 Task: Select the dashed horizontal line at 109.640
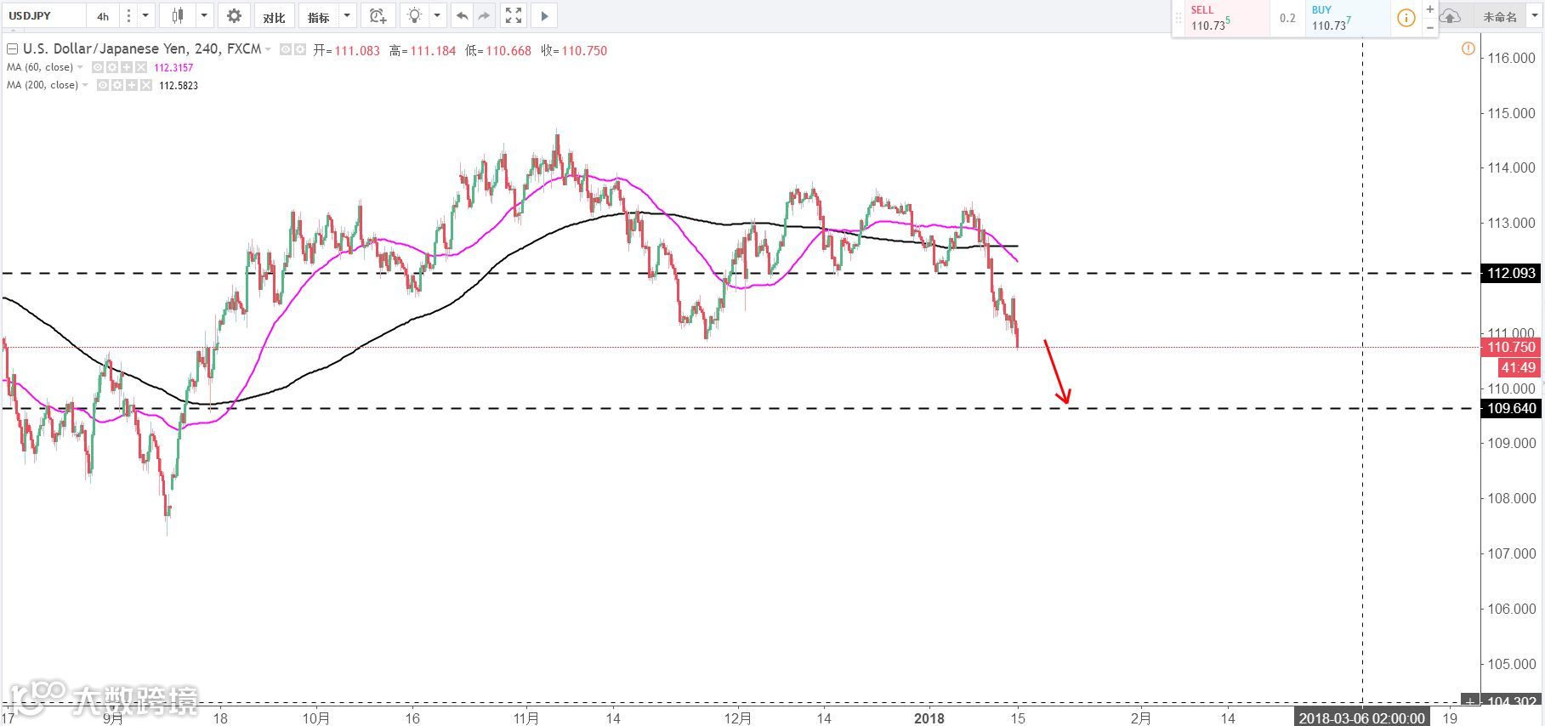pyautogui.click(x=740, y=408)
